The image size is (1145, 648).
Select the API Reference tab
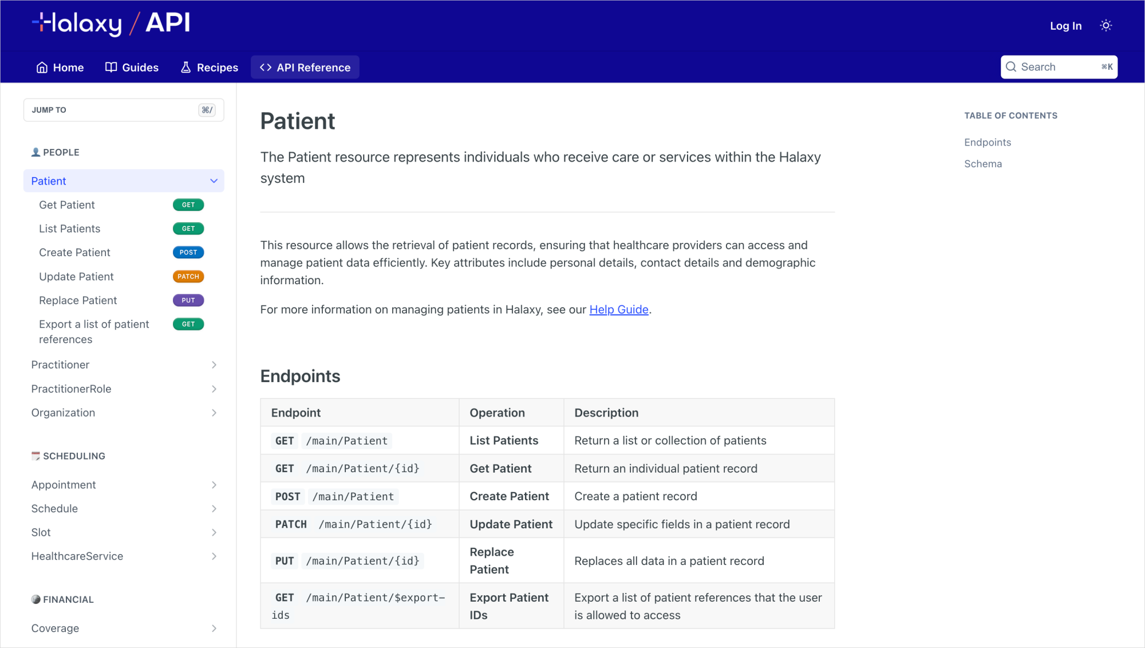305,68
